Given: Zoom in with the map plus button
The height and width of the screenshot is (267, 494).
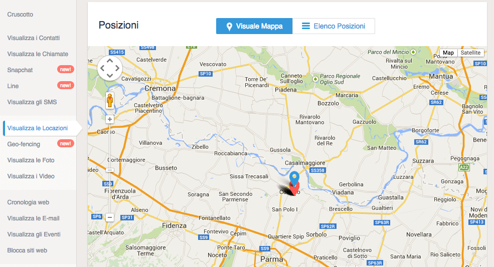Looking at the screenshot, I should [110, 119].
